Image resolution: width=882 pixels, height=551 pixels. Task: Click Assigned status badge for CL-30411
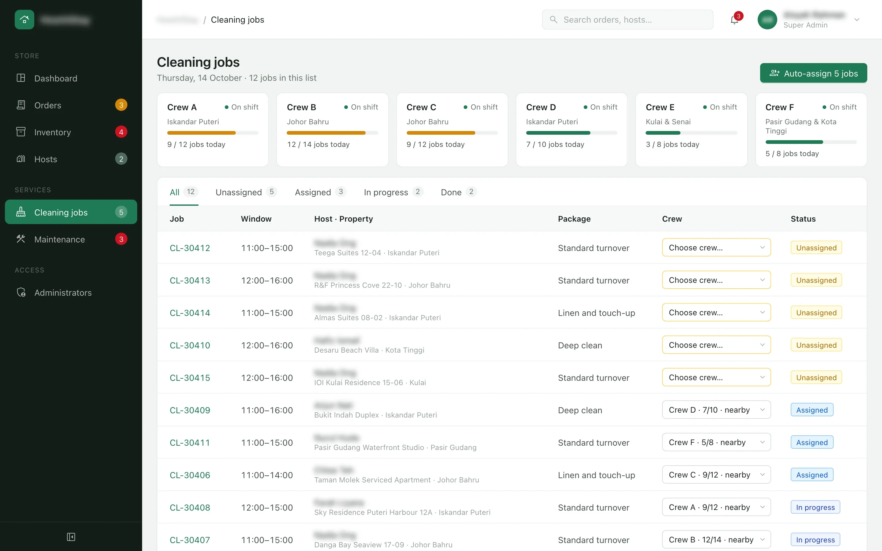point(812,442)
